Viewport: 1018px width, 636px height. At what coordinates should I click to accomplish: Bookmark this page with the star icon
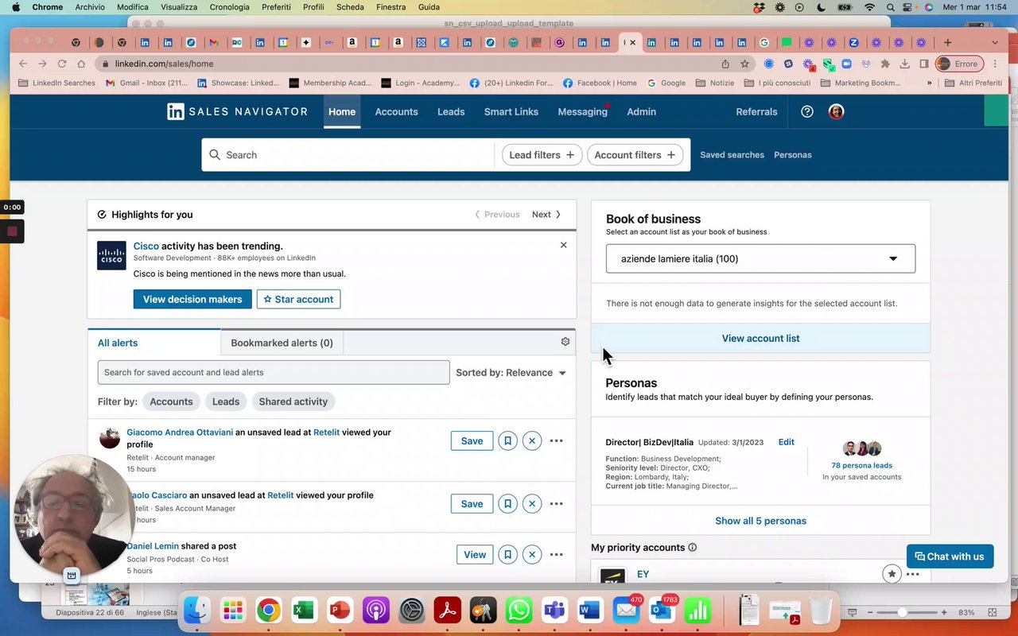[x=745, y=64]
